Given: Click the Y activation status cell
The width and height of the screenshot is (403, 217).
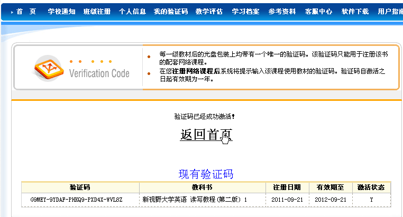Looking at the screenshot, I should pyautogui.click(x=371, y=200).
